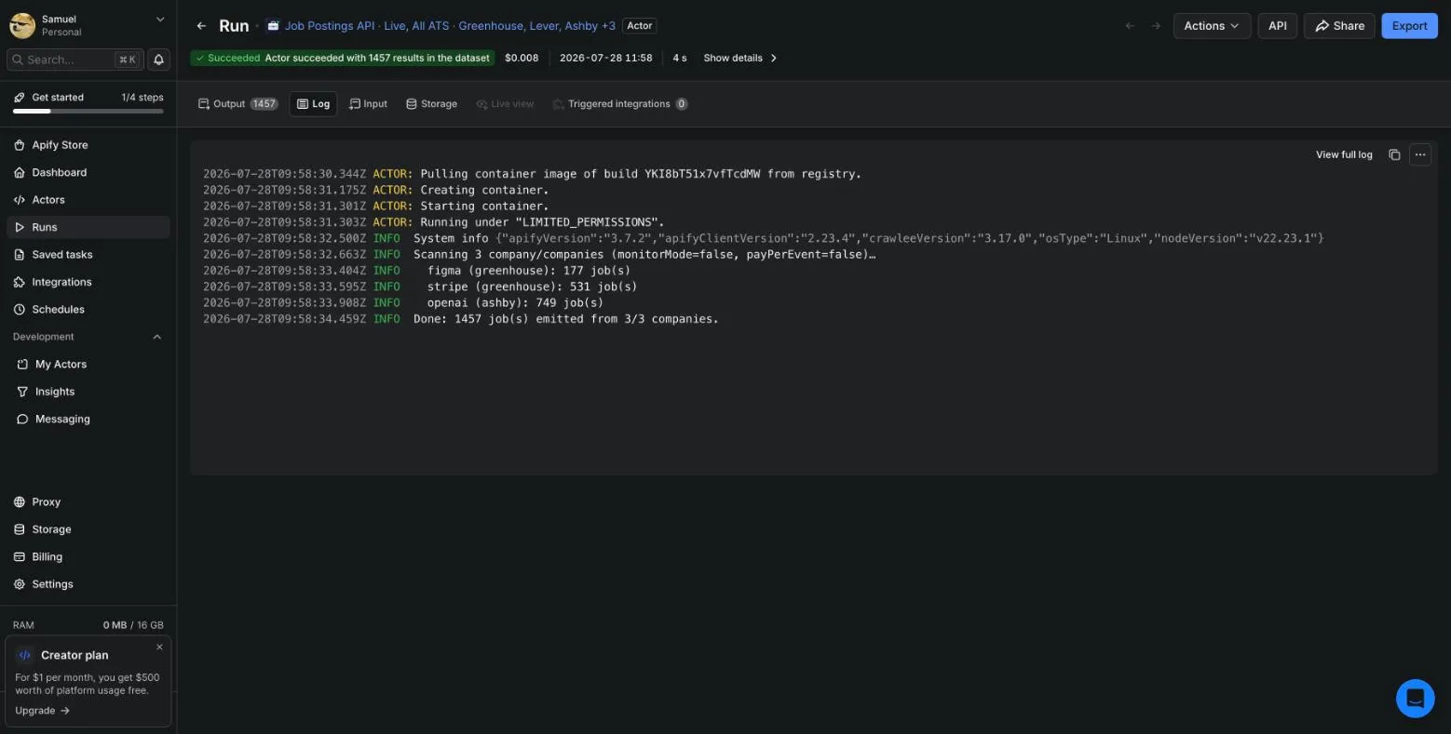The height and width of the screenshot is (734, 1451).
Task: Open Actors in sidebar
Action: pos(88,200)
